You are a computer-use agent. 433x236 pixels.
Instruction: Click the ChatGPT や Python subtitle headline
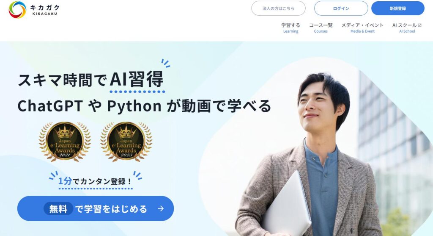pos(145,106)
